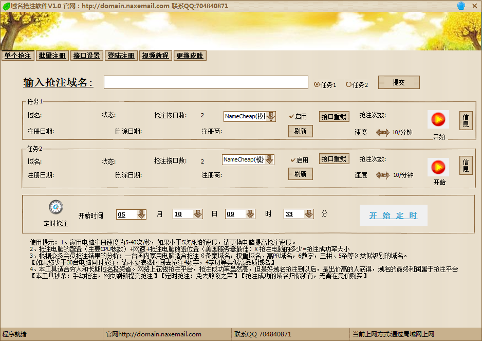This screenshot has width=482, height=341.
Task: Click the 提交 submit button
Action: tap(399, 82)
